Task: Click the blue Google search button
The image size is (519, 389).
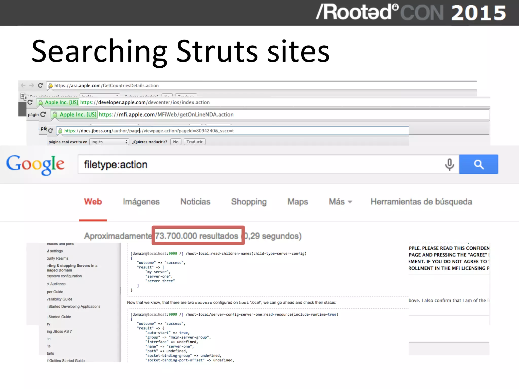Action: tap(479, 164)
